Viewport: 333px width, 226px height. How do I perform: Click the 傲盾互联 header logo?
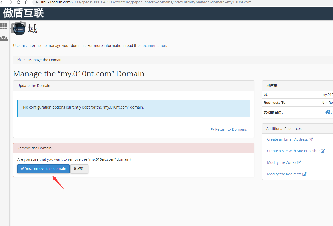(x=23, y=13)
